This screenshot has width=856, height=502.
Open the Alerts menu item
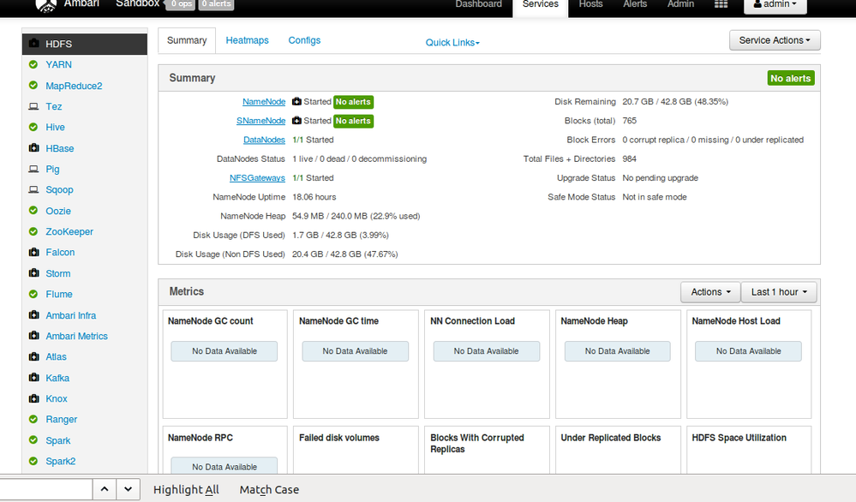(x=635, y=4)
